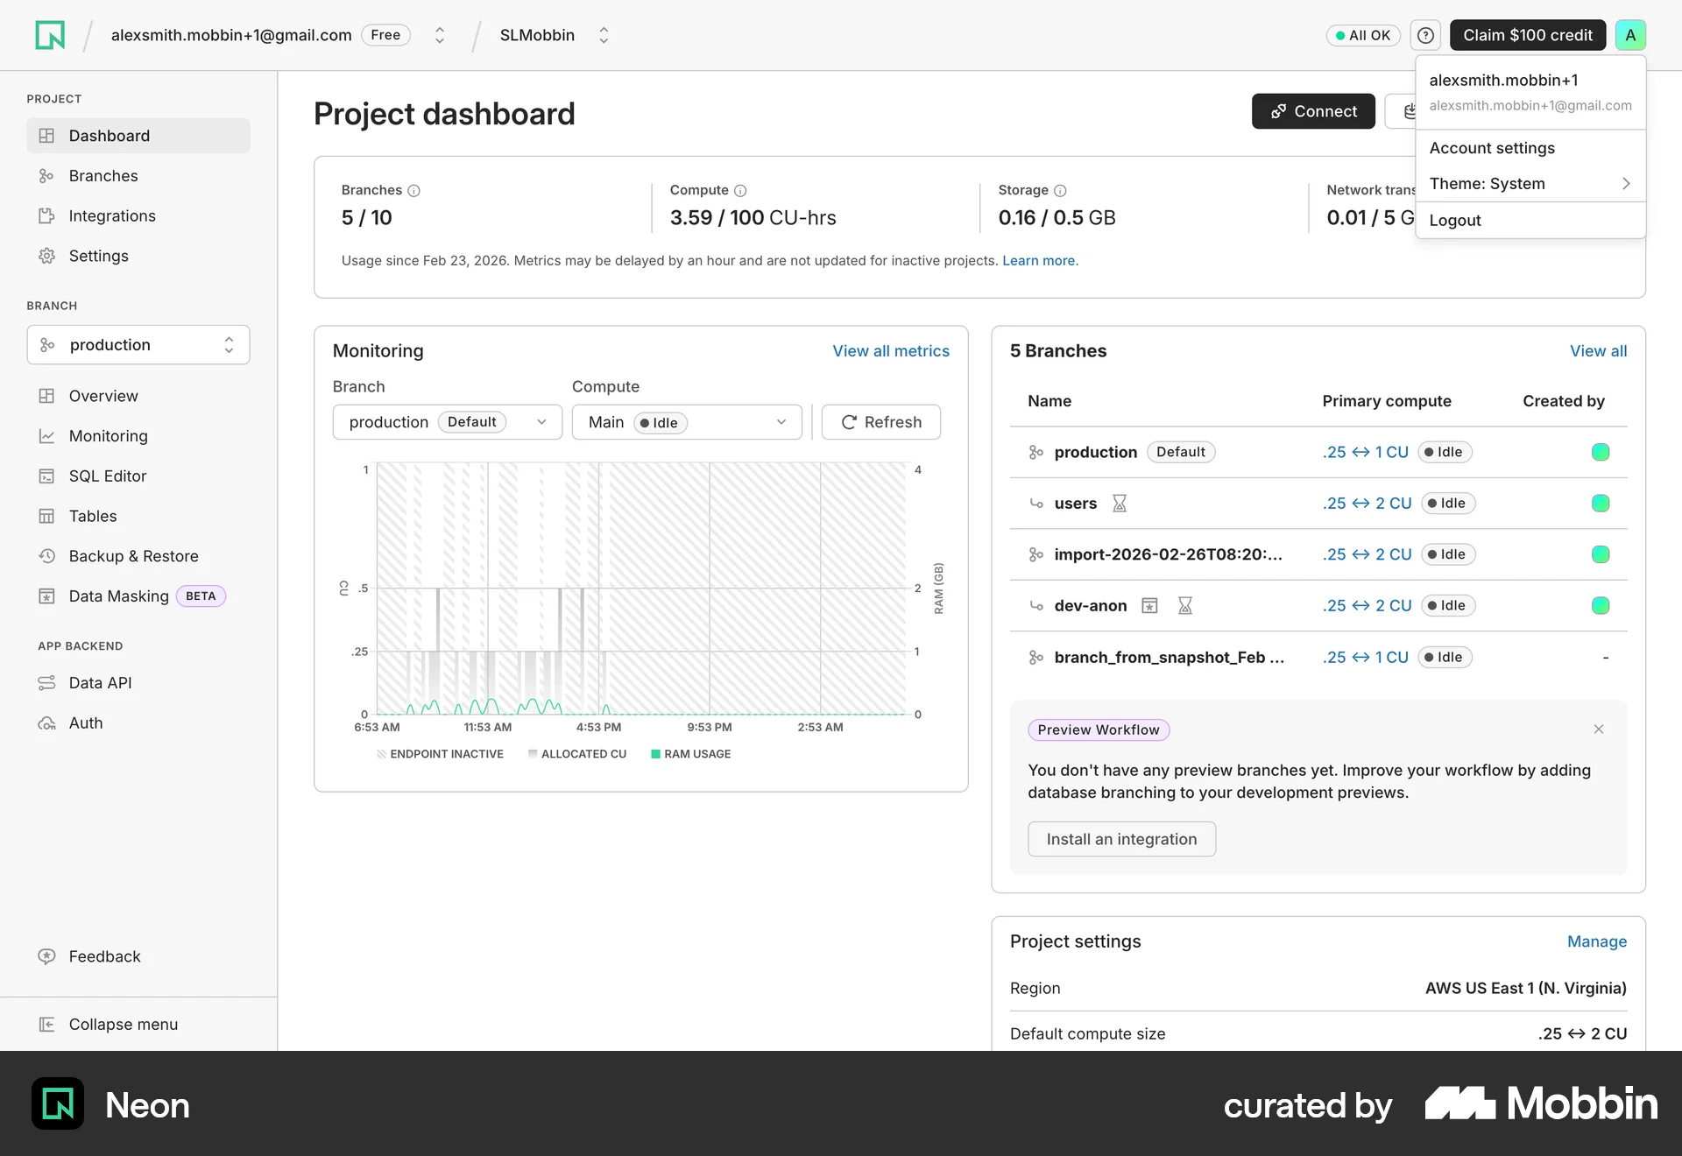Open the help question-mark icon

point(1425,35)
